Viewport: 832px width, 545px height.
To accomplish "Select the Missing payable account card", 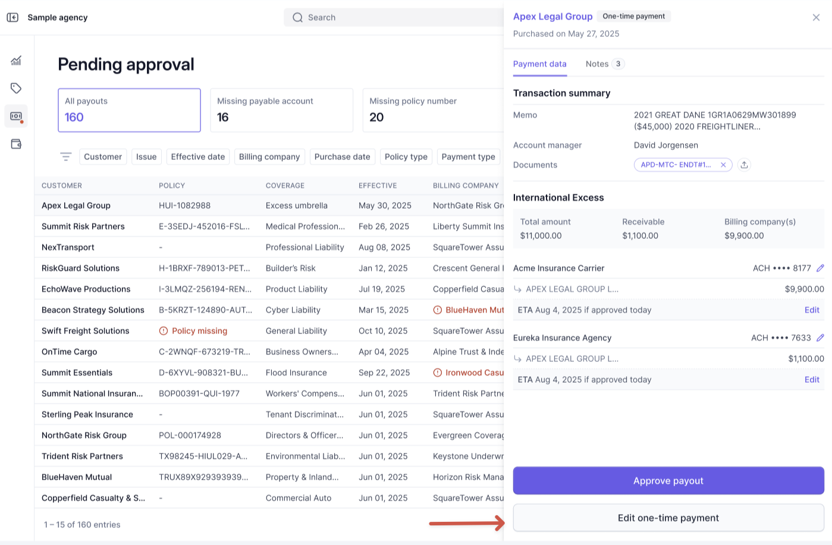I will tap(281, 110).
